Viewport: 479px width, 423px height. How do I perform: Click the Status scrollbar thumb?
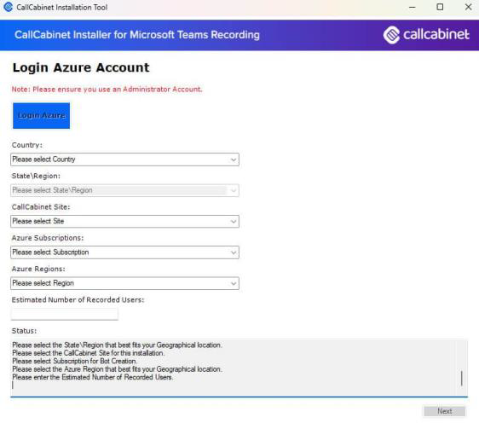pos(462,379)
